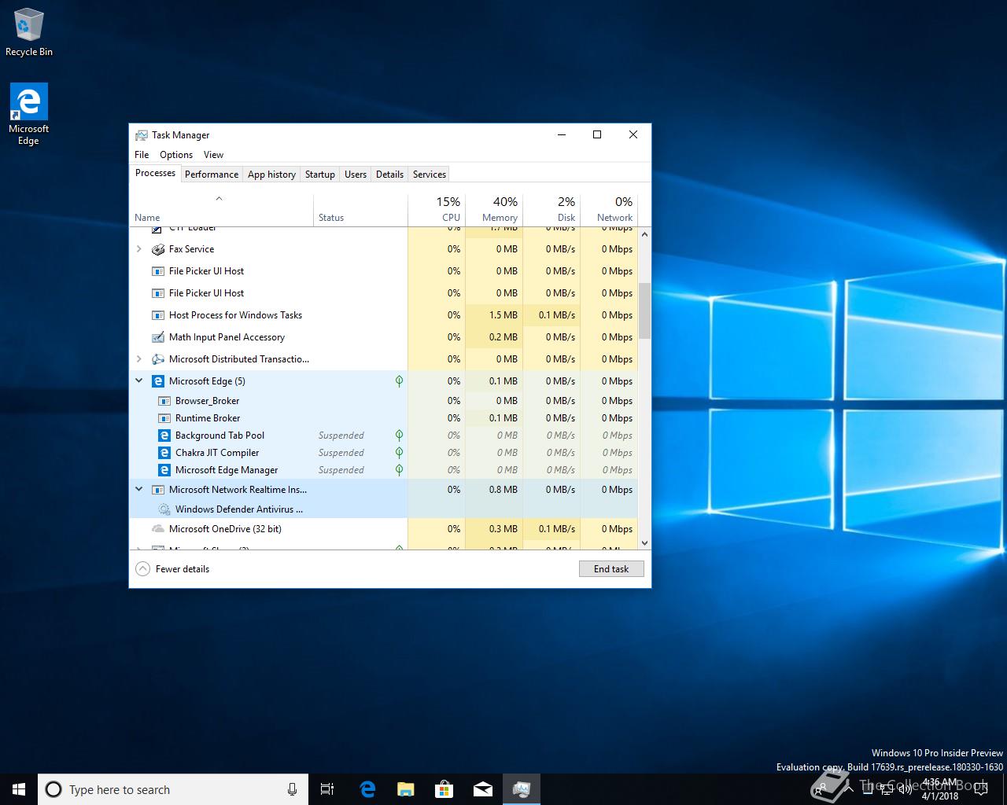Click the leaf icon on Microsoft Edge Manager row
Image resolution: width=1007 pixels, height=805 pixels.
399,470
